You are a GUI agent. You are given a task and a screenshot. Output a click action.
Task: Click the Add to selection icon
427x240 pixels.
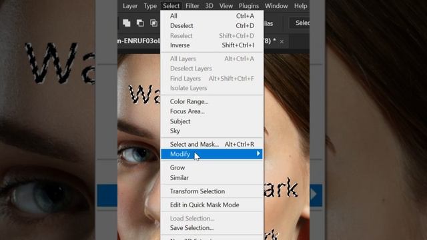pos(126,23)
